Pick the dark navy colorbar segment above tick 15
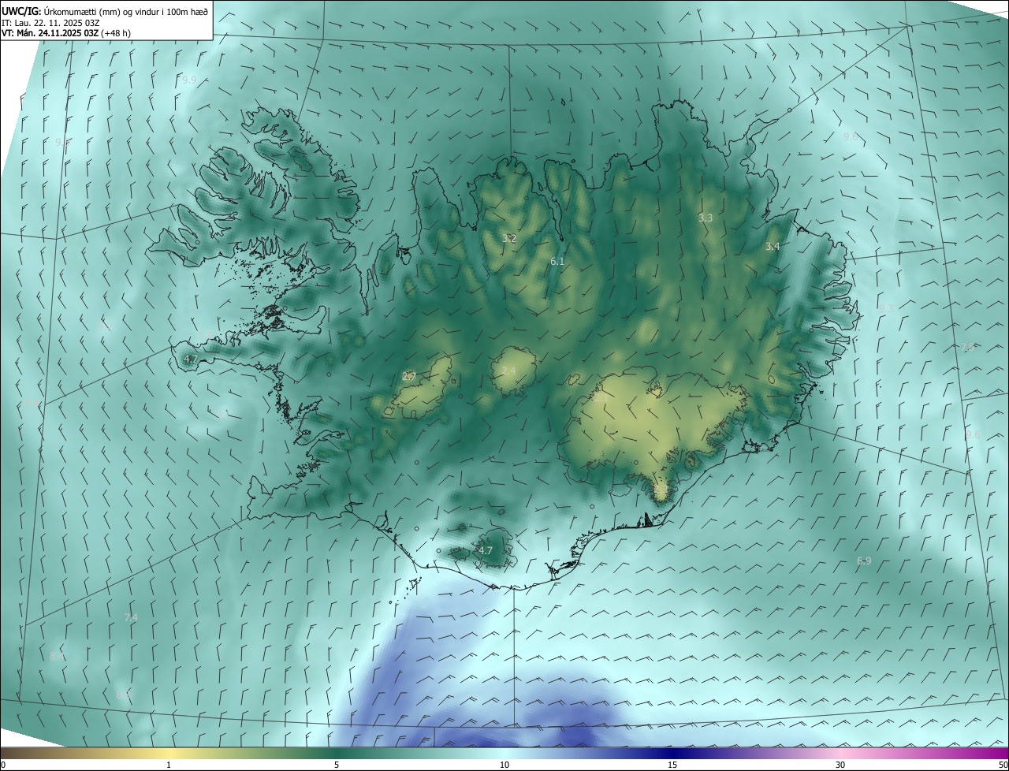Viewport: 1009px width, 771px height. [672, 753]
